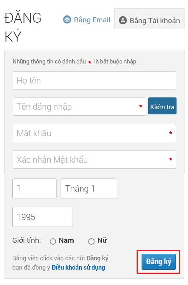The height and width of the screenshot is (285, 188).
Task: Focus the Mật khẩu field
Action: click(x=94, y=133)
